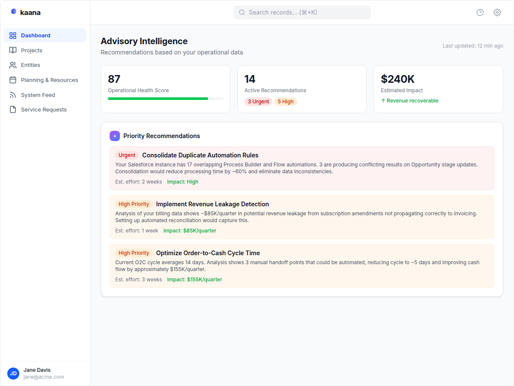Click the help question-mark icon

pos(480,12)
